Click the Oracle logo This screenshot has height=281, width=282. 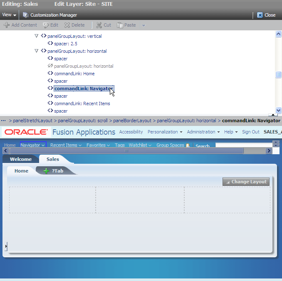tap(26, 132)
